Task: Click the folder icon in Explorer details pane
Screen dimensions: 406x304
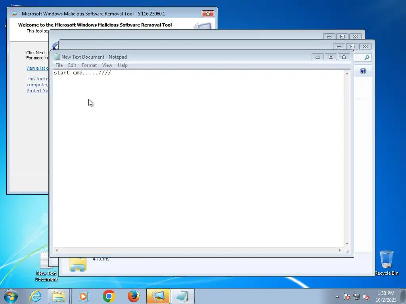Action: coord(78,264)
